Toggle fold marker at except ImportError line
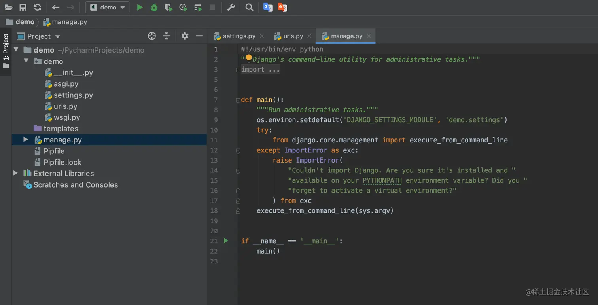 click(x=238, y=150)
